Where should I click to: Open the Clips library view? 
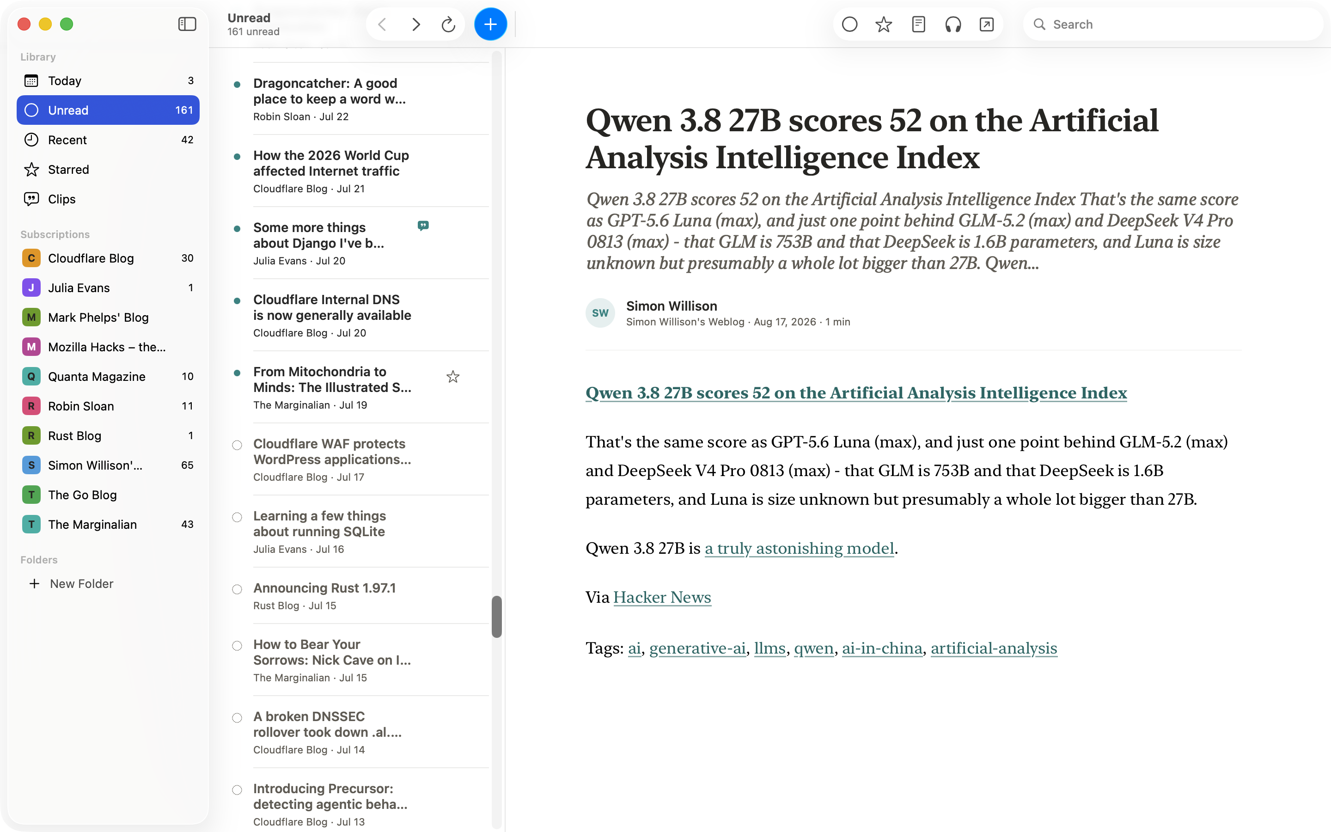coord(108,199)
